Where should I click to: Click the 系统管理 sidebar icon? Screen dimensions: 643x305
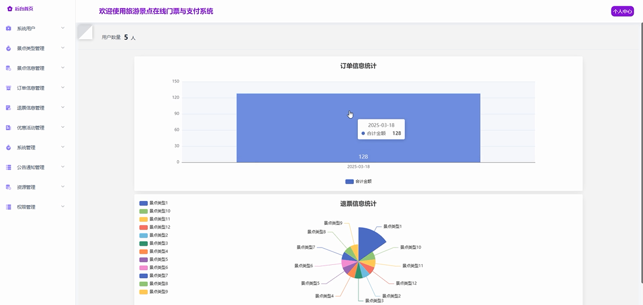click(x=9, y=148)
